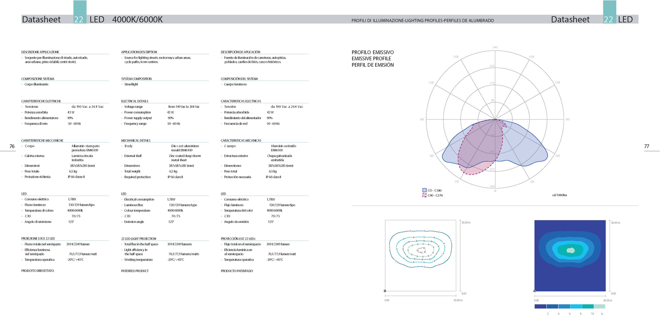Click the ELECTRICAL DETAILS heading
This screenshot has height=330, width=660.
pos(134,101)
